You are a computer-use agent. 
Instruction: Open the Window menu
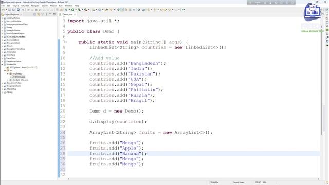(68, 6)
